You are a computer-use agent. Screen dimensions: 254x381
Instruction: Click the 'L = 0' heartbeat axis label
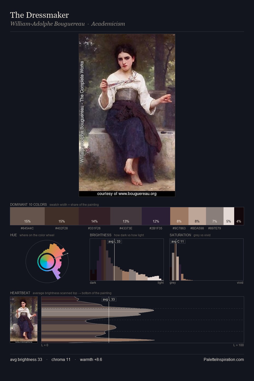coord(45,345)
